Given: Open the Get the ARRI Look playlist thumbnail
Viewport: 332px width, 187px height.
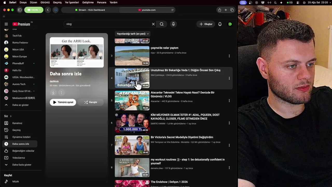Looking at the screenshot, I should pos(77,52).
